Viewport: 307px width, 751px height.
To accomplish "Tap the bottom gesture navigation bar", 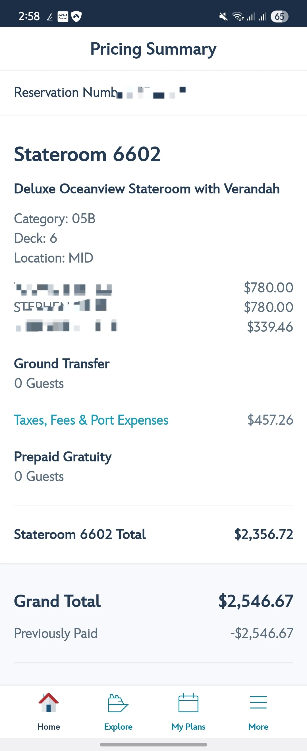I will tap(153, 744).
